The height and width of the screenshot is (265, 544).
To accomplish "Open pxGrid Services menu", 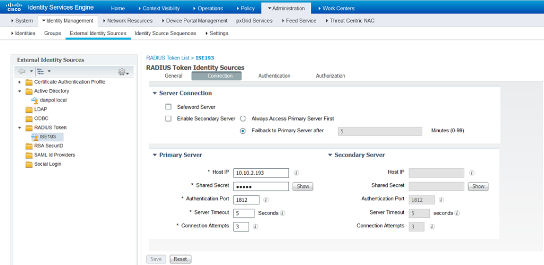I will click(x=254, y=21).
